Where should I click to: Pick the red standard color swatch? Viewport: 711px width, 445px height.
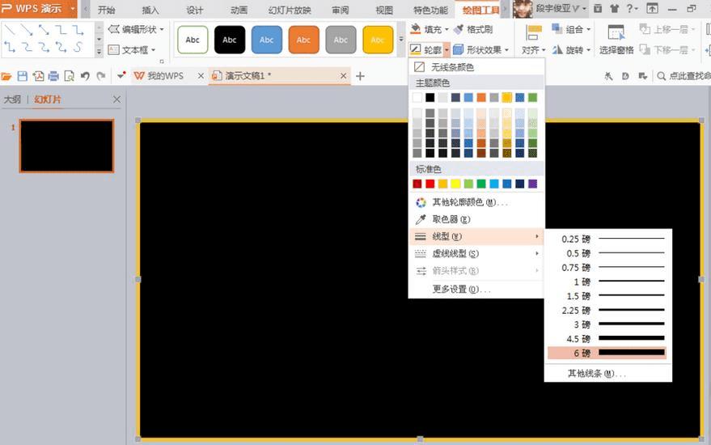tap(430, 184)
